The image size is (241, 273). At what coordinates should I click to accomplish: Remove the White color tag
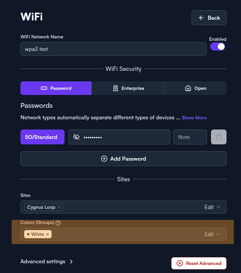[x=48, y=234]
